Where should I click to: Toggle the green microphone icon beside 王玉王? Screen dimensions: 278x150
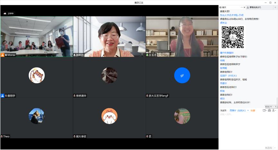click(x=147, y=55)
